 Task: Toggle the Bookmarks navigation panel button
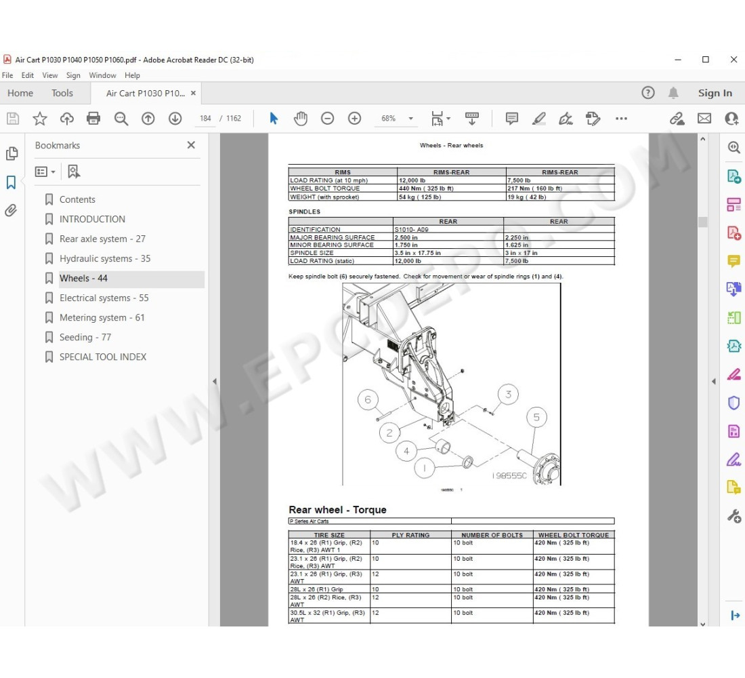click(x=11, y=182)
